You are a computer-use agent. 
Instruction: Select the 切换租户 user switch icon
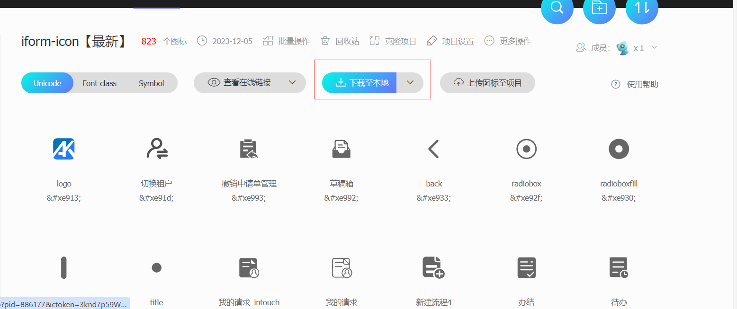(x=157, y=149)
